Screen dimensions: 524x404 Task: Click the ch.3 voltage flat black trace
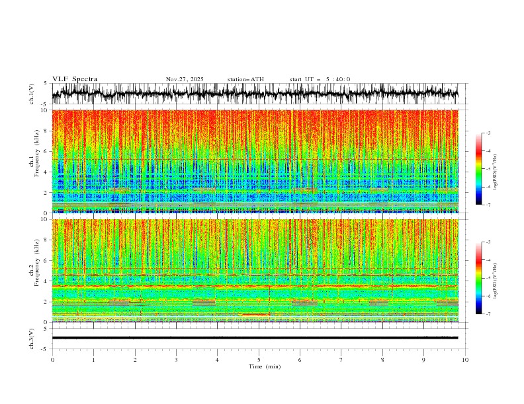click(x=255, y=338)
